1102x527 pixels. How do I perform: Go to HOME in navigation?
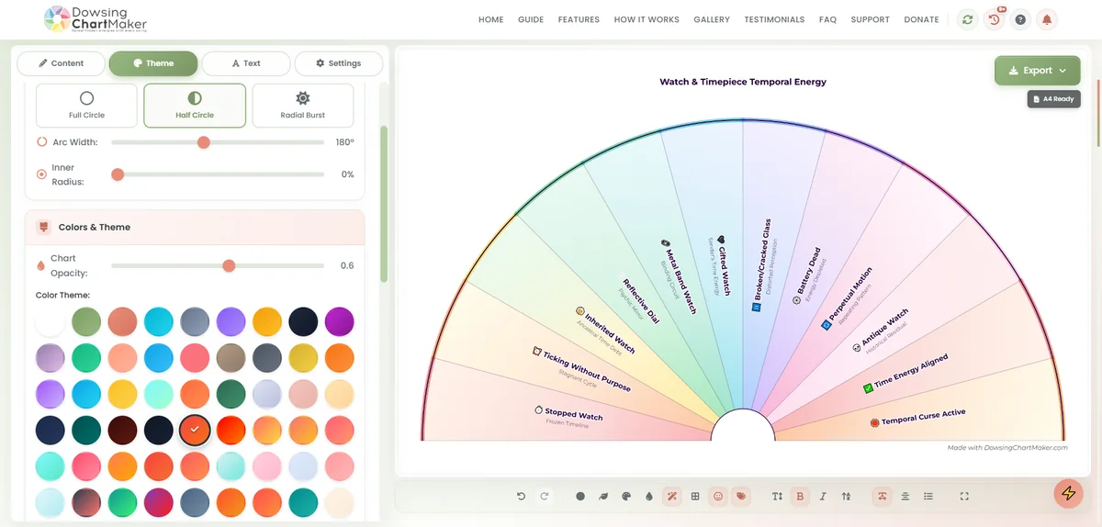tap(491, 19)
